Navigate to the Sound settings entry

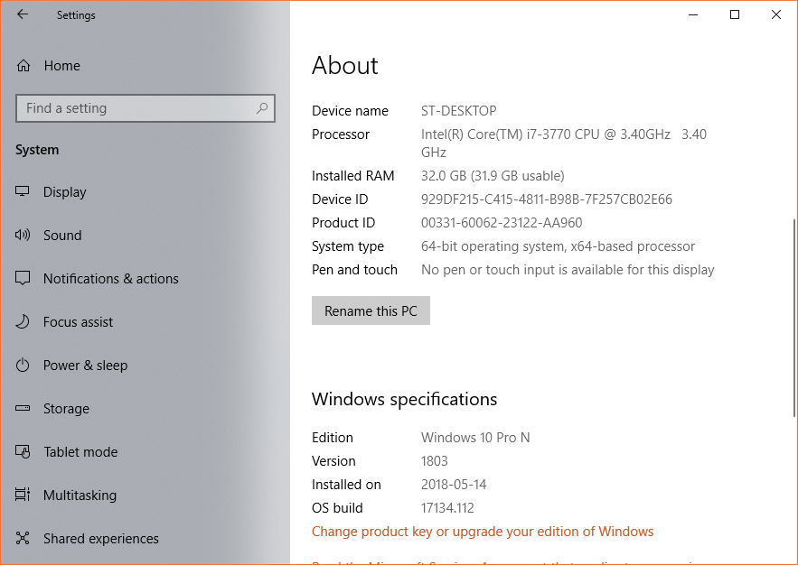62,235
